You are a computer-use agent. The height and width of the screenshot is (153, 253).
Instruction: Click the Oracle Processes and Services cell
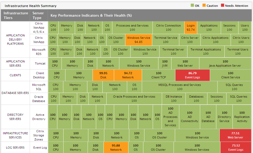point(134,99)
